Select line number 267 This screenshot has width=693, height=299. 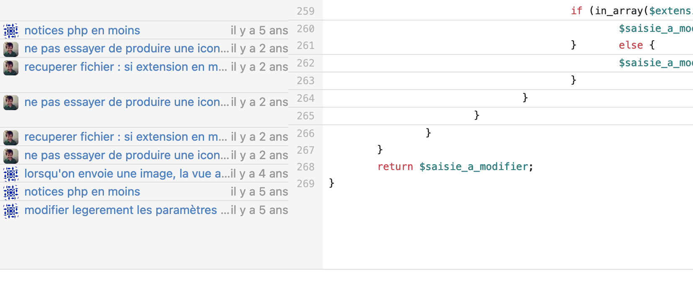click(x=305, y=150)
